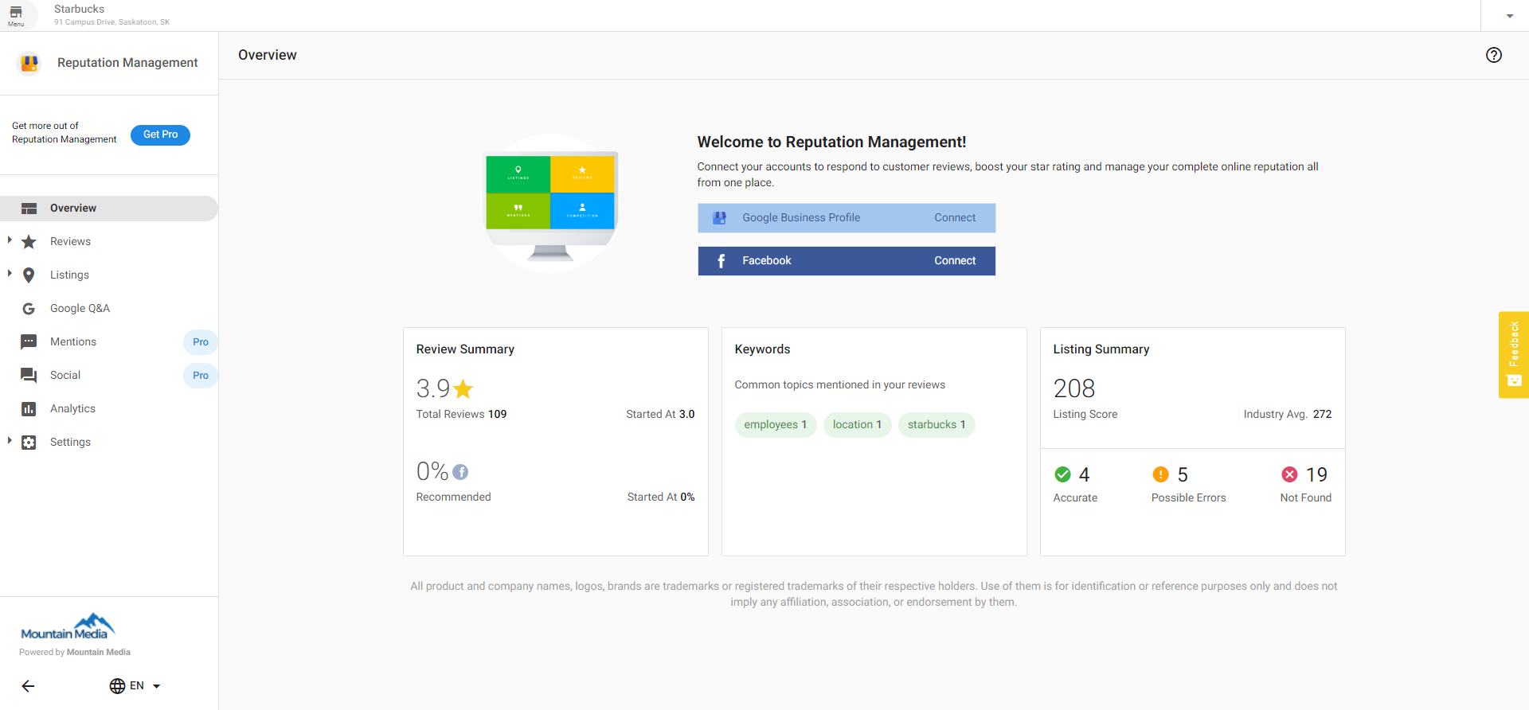Screen dimensions: 1529x710
Task: Click the Mentions chat bubble icon
Action: point(29,342)
